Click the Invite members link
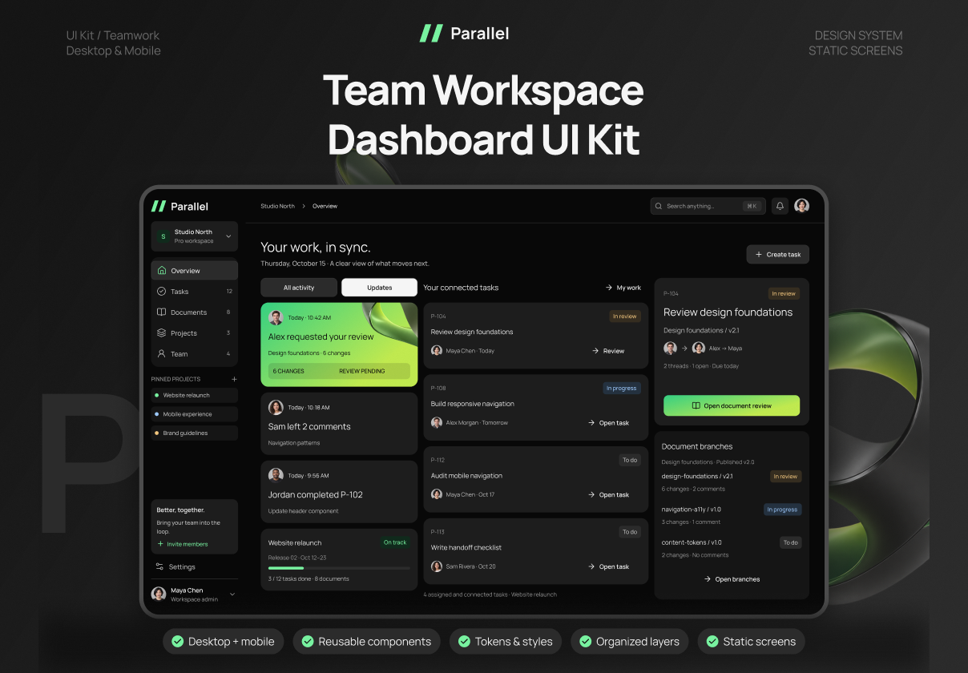This screenshot has width=968, height=673. coord(183,544)
